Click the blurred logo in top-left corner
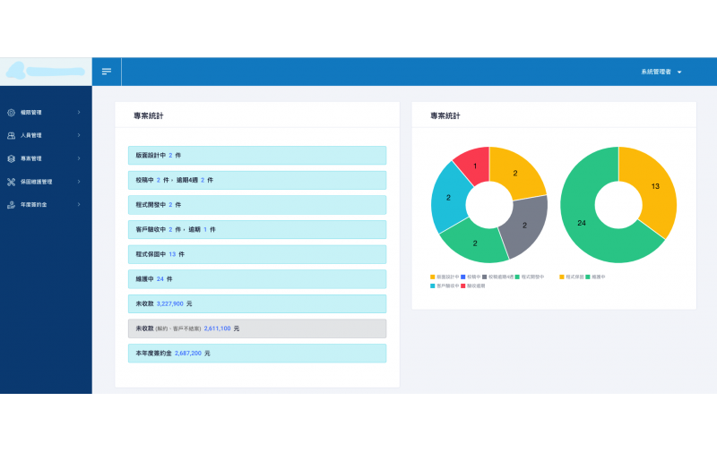The image size is (717, 452). pyautogui.click(x=45, y=71)
